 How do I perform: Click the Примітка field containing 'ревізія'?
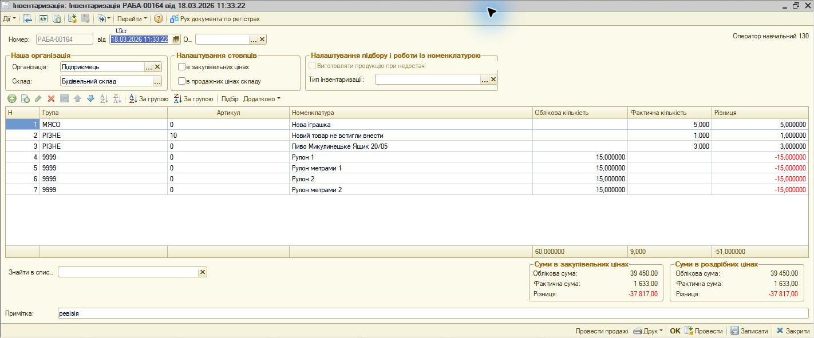433,313
